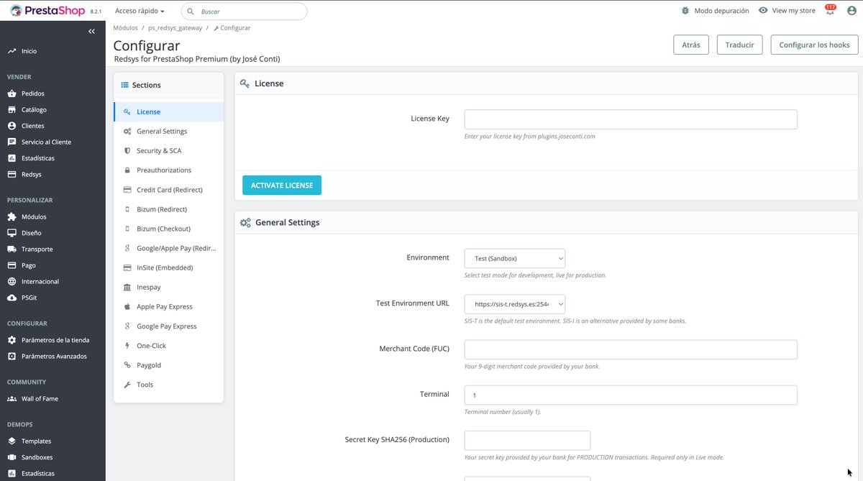Click the Templates layers icon

pos(12,441)
